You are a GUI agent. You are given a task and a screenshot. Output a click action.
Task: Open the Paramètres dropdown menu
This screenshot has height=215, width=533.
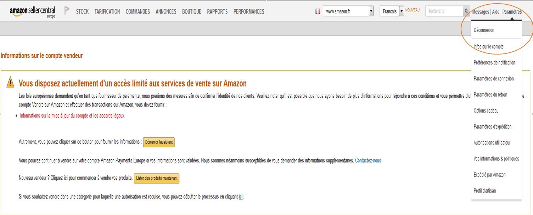[x=512, y=11]
